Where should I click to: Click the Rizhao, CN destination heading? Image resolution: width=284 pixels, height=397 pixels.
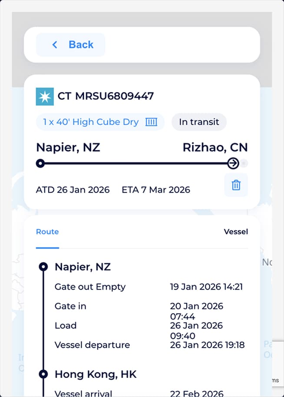[215, 147]
